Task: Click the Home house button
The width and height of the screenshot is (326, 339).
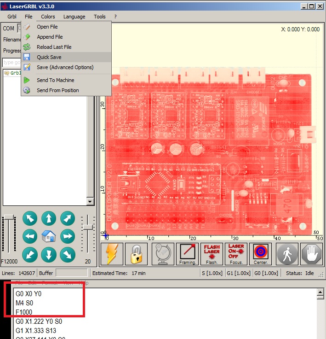Action: pos(49,236)
